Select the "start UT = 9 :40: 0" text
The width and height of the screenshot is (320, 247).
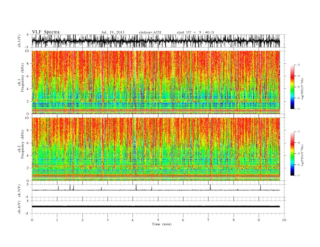point(195,32)
